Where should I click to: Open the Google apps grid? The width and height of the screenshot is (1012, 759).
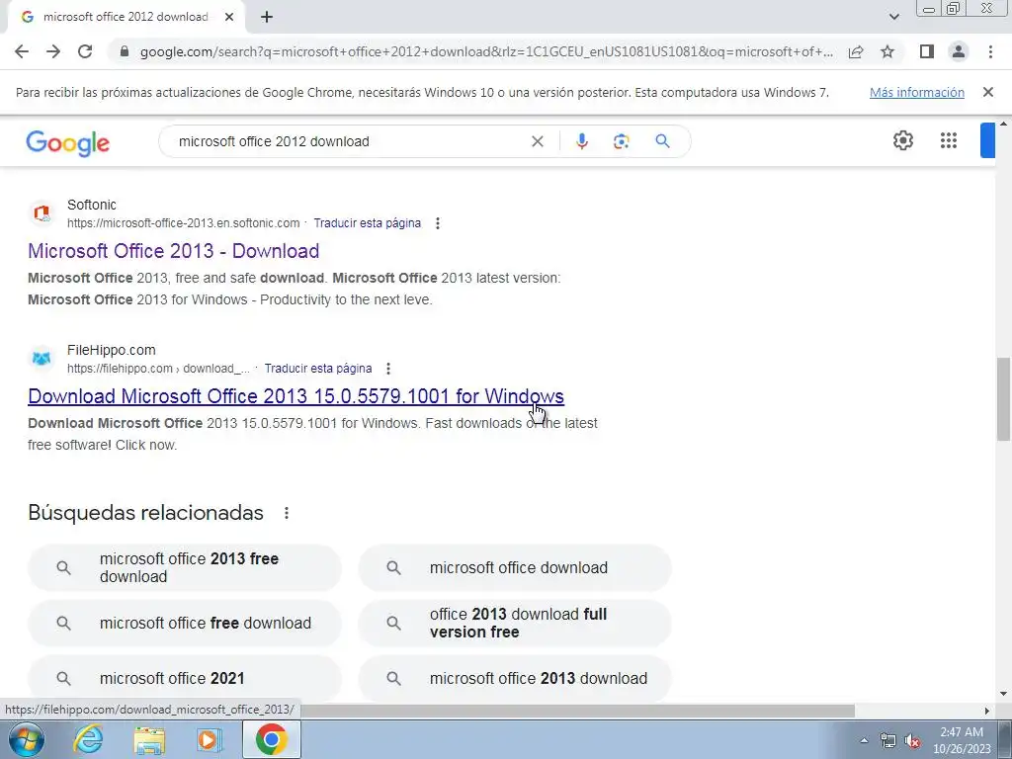click(x=948, y=140)
